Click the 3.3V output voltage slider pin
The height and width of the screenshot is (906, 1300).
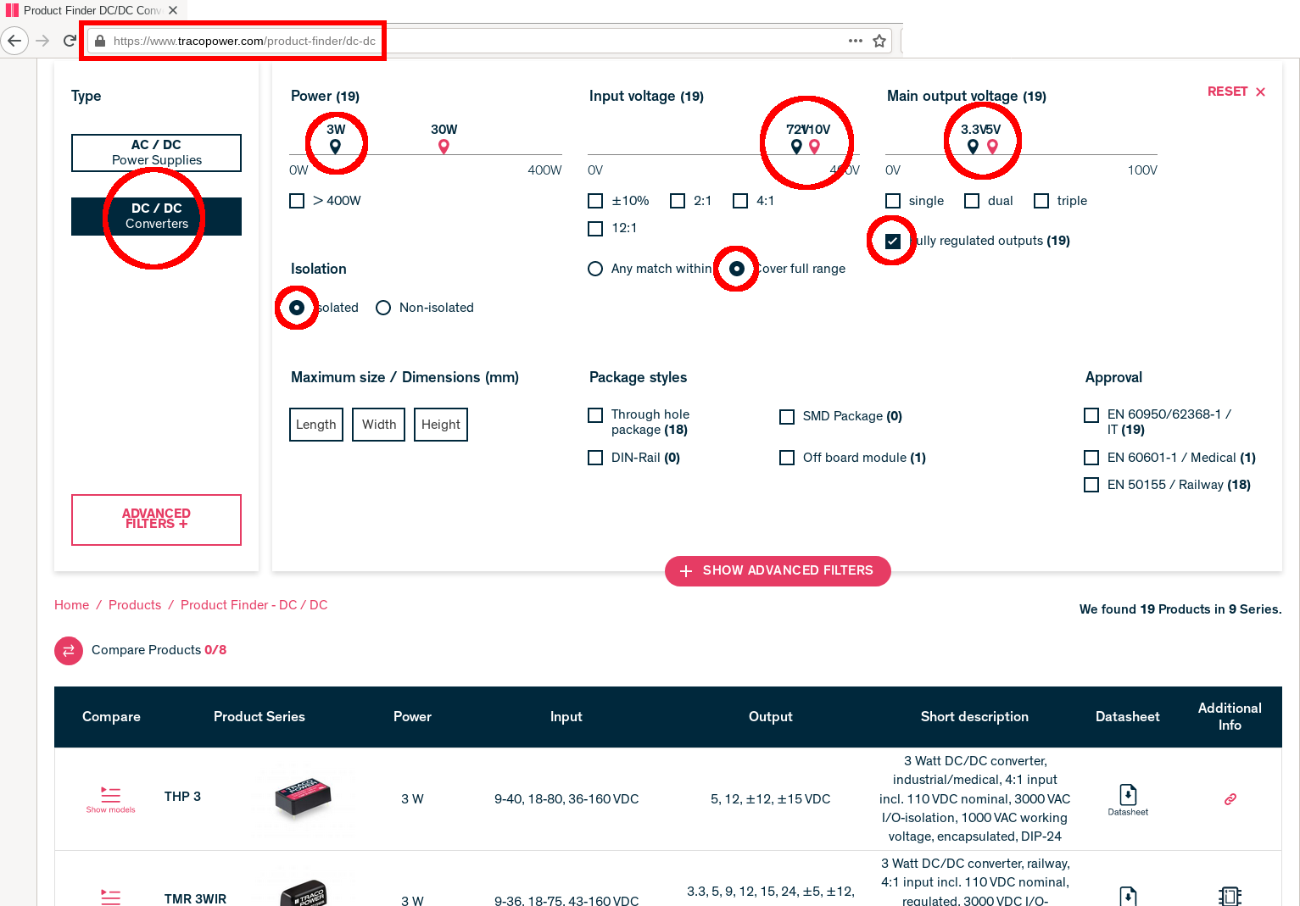[x=973, y=147]
